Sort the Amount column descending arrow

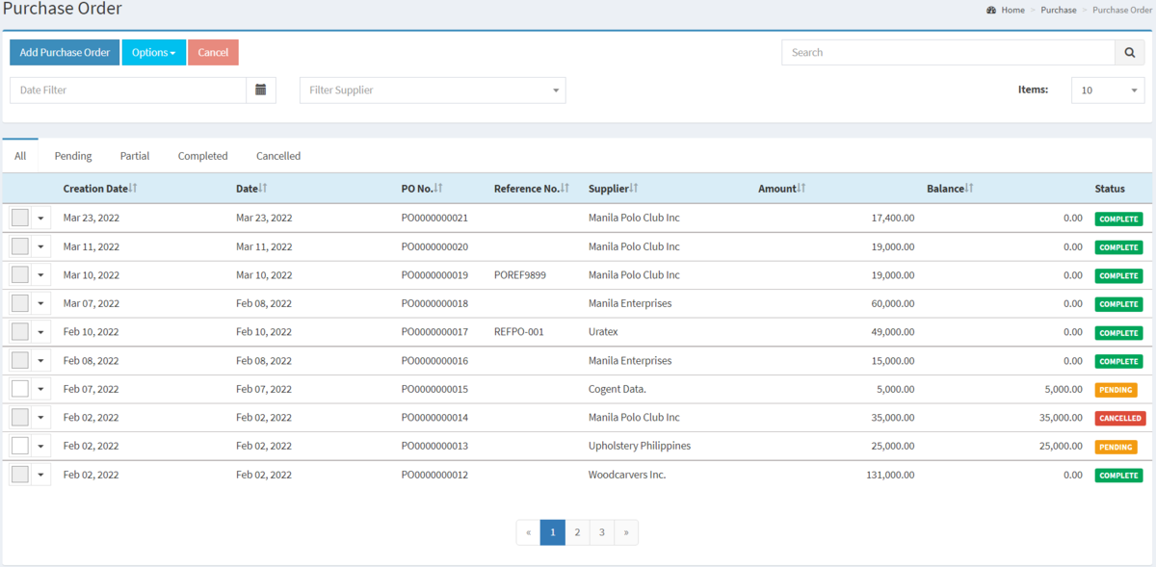(801, 190)
